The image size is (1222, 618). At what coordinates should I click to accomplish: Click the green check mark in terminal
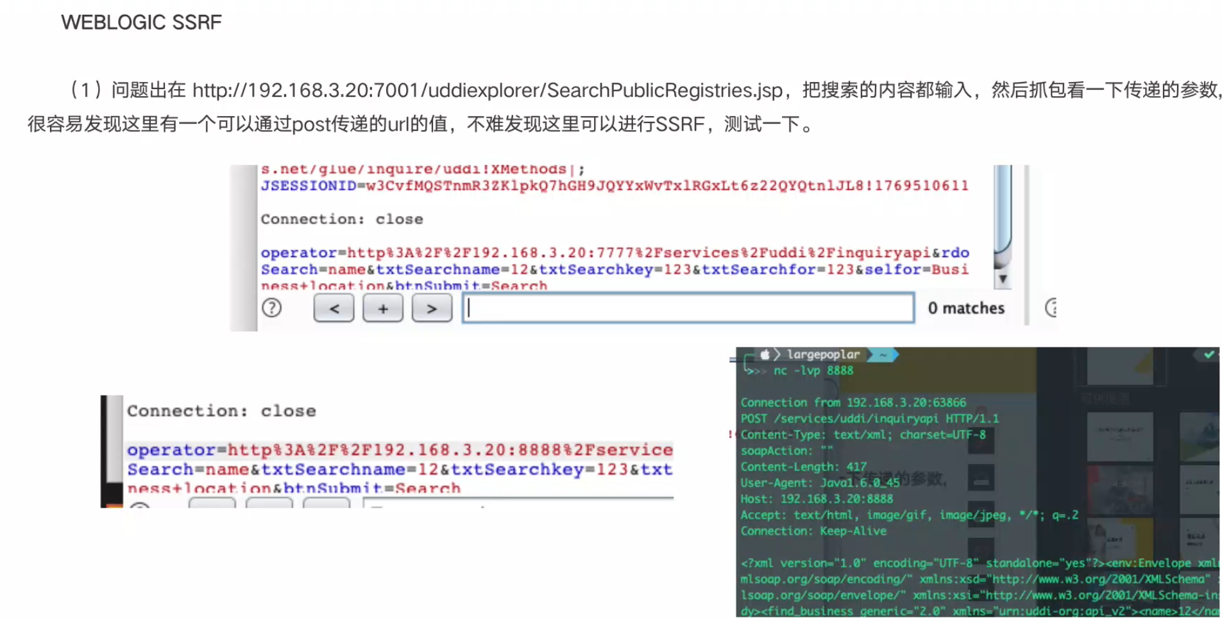click(1209, 354)
